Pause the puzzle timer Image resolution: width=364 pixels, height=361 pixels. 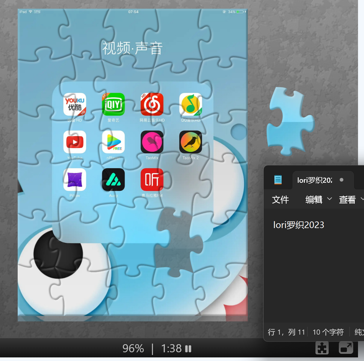[188, 349]
